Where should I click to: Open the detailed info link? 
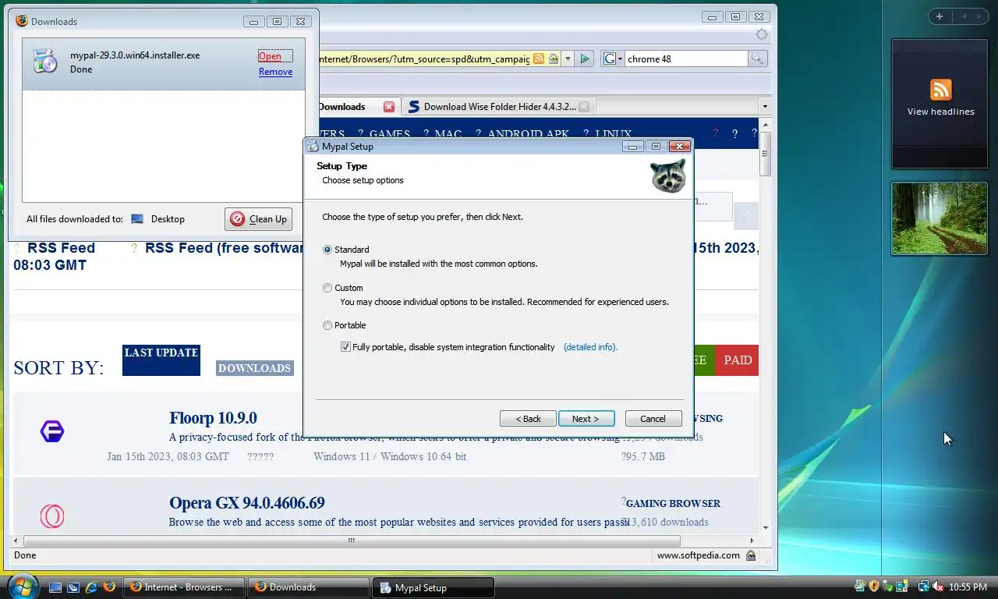point(590,347)
